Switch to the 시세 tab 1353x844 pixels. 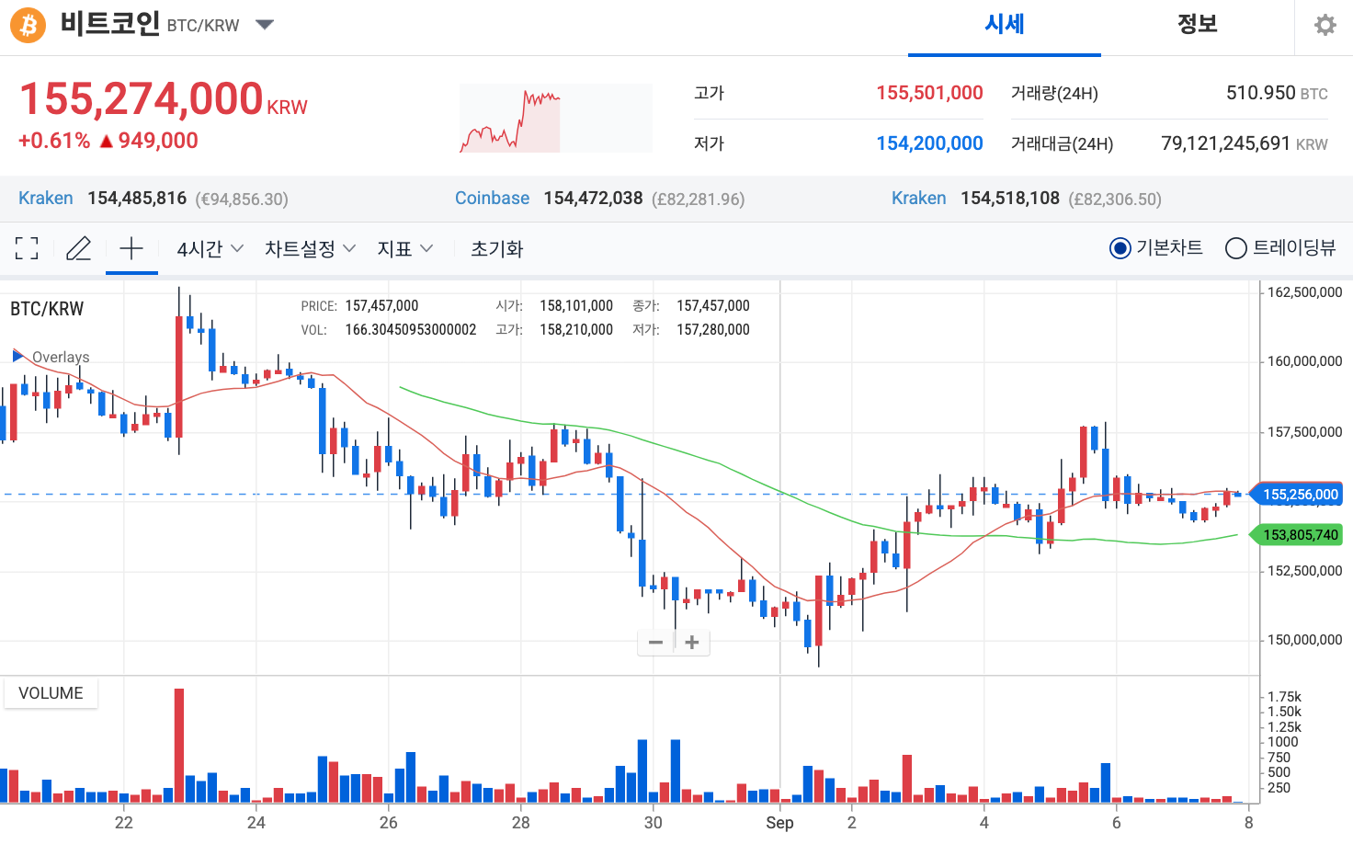click(x=1004, y=25)
